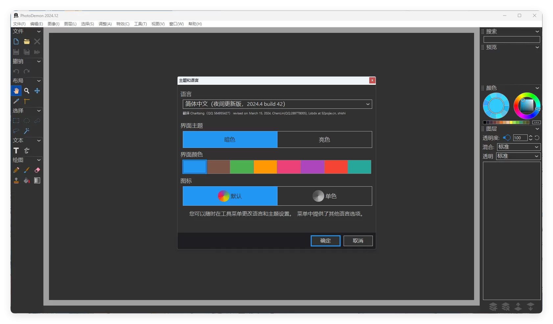Screen dimensions: 553x324
Task: Select the Clone stamp tool
Action: (16, 180)
